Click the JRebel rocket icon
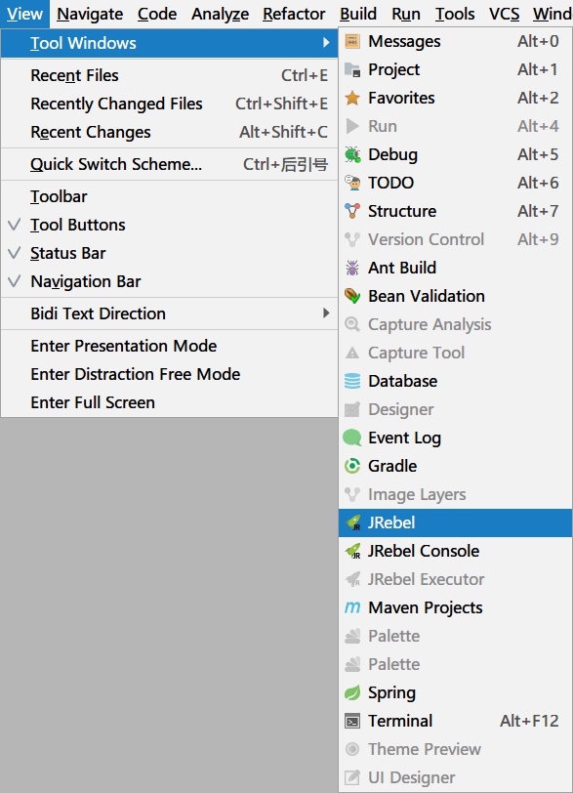The width and height of the screenshot is (573, 793). click(x=352, y=522)
